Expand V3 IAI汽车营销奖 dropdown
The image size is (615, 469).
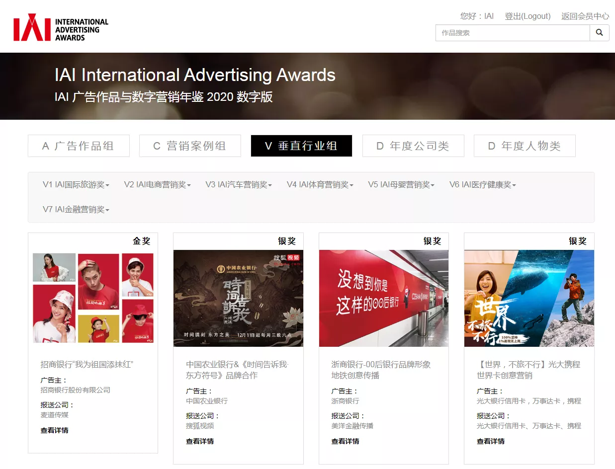[x=239, y=185]
